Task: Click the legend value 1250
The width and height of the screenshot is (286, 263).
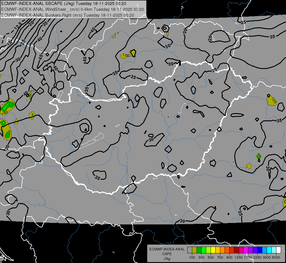Action: coord(239,257)
